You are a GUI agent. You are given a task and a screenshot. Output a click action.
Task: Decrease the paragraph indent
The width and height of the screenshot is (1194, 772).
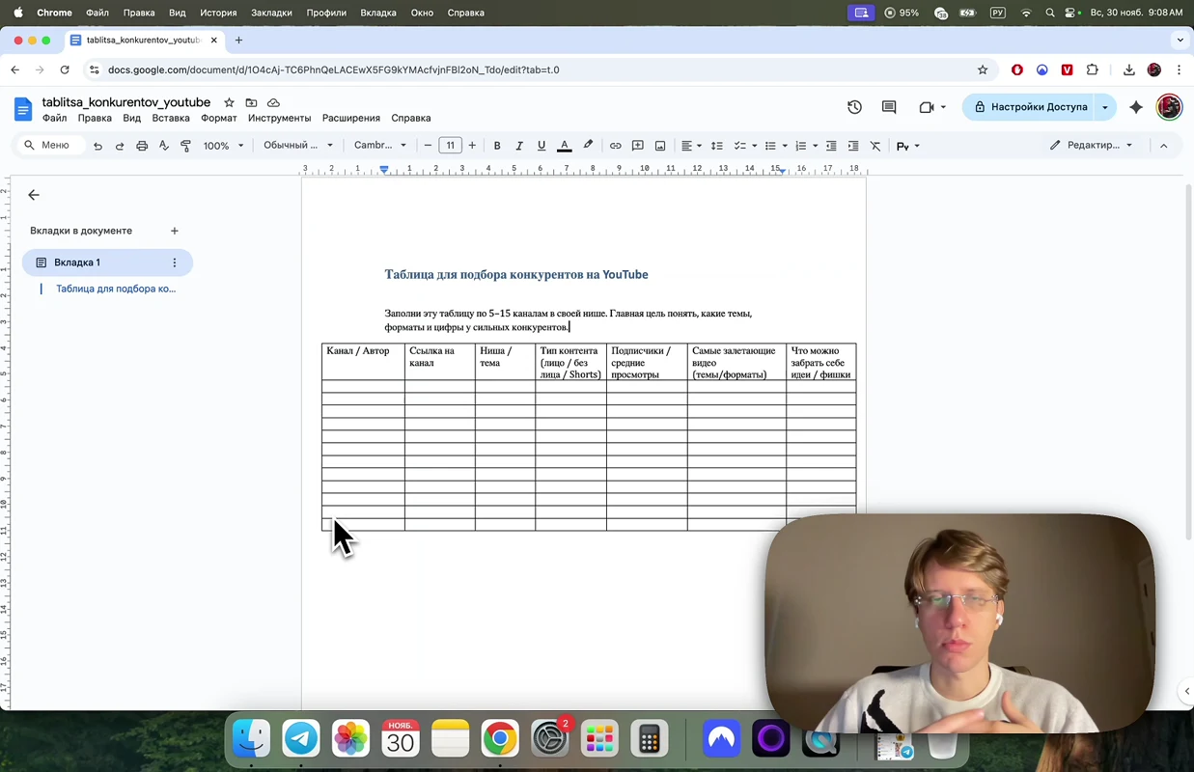831,146
